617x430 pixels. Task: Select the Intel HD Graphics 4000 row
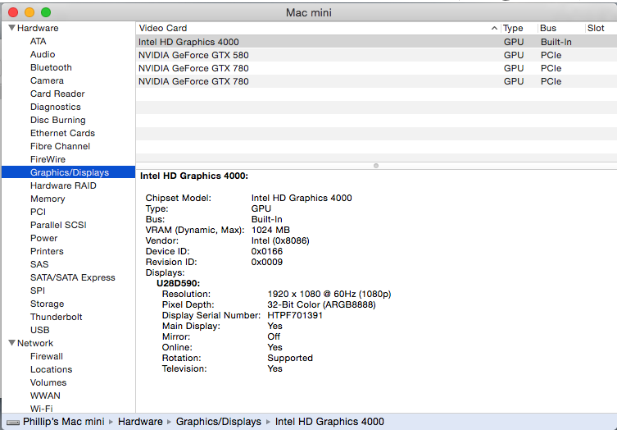pos(376,42)
